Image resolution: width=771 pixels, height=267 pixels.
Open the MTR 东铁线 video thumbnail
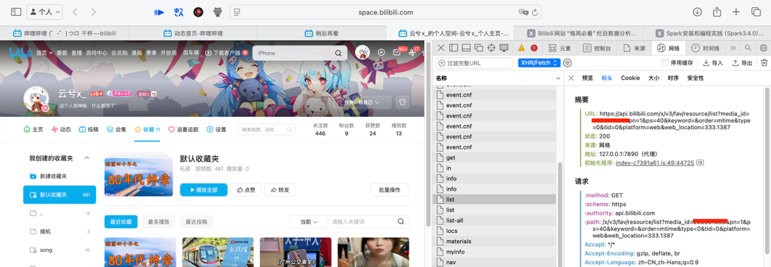coord(218,252)
